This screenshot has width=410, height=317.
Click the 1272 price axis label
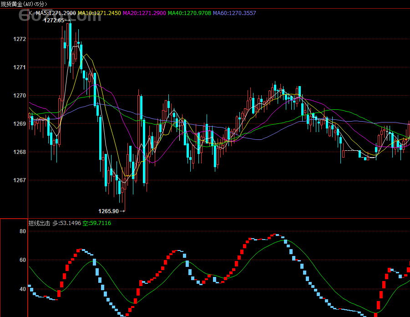point(20,39)
